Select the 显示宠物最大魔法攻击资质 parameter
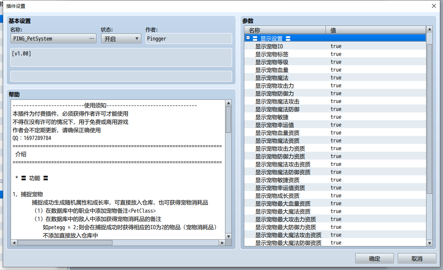The image size is (443, 270). tap(335, 235)
